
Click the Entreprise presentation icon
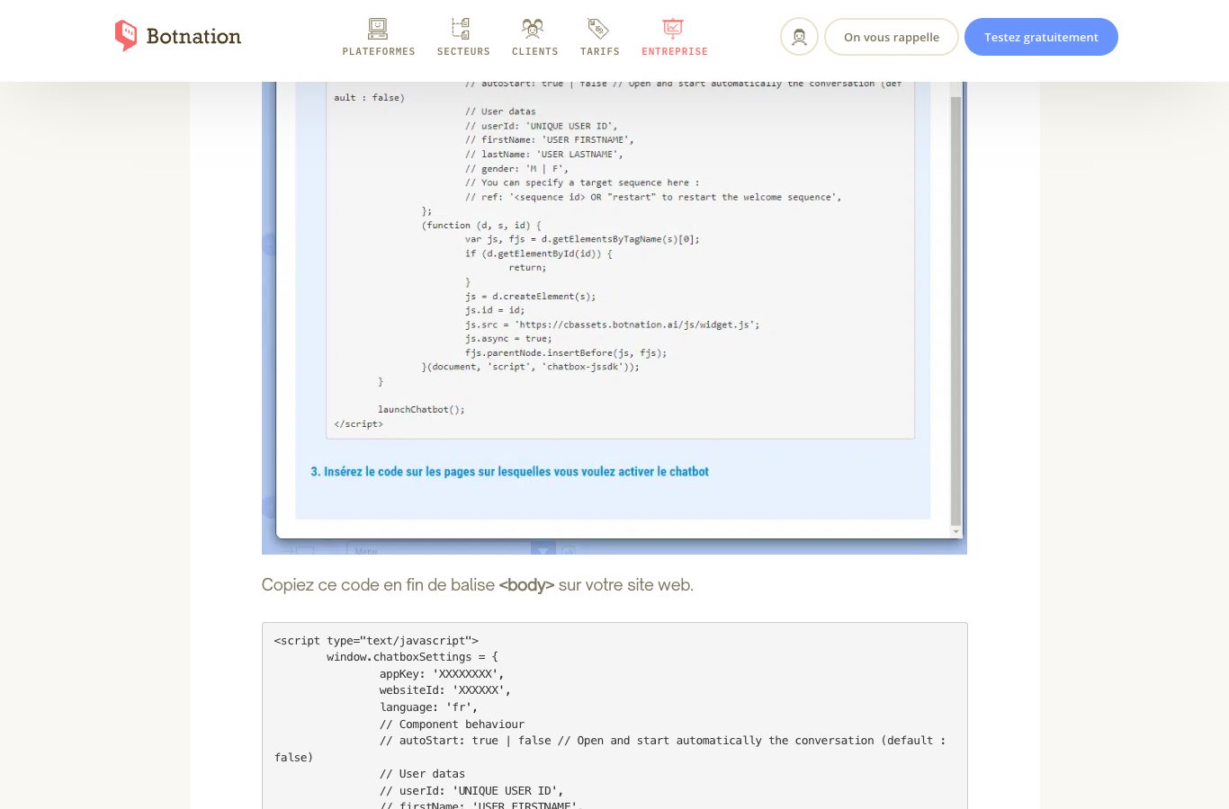pyautogui.click(x=673, y=29)
